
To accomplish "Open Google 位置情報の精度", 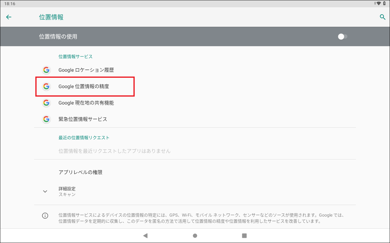I will point(84,87).
